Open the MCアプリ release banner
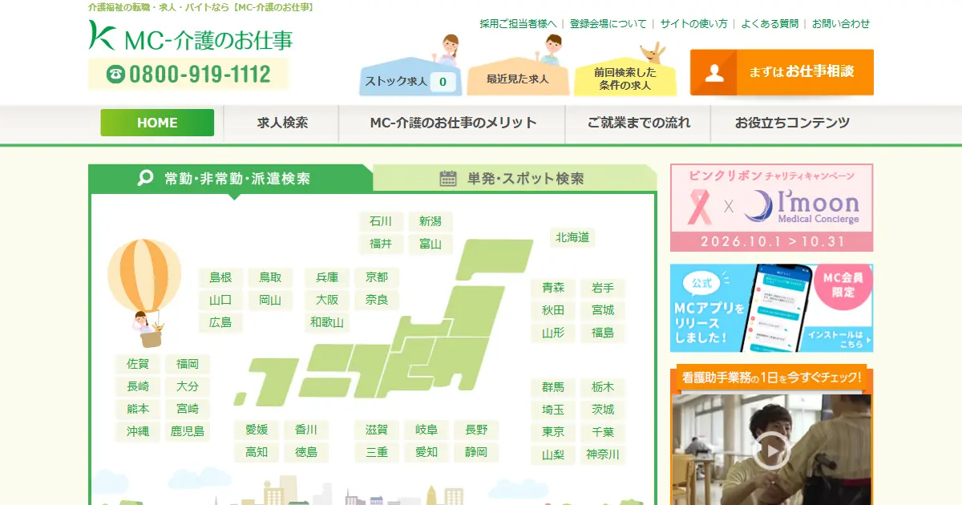The image size is (962, 505). tap(771, 308)
